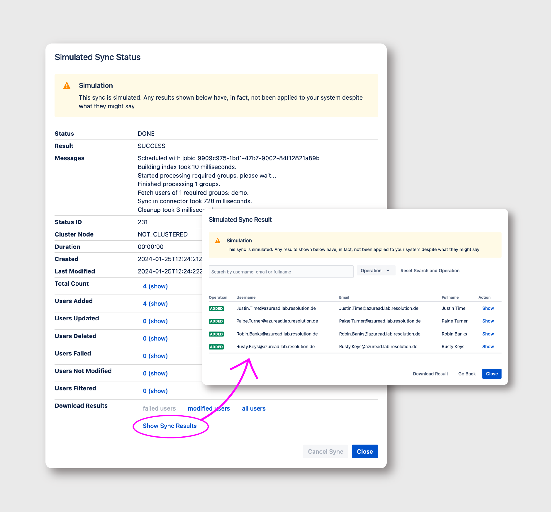Download all users results
The width and height of the screenshot is (551, 512).
tap(254, 409)
